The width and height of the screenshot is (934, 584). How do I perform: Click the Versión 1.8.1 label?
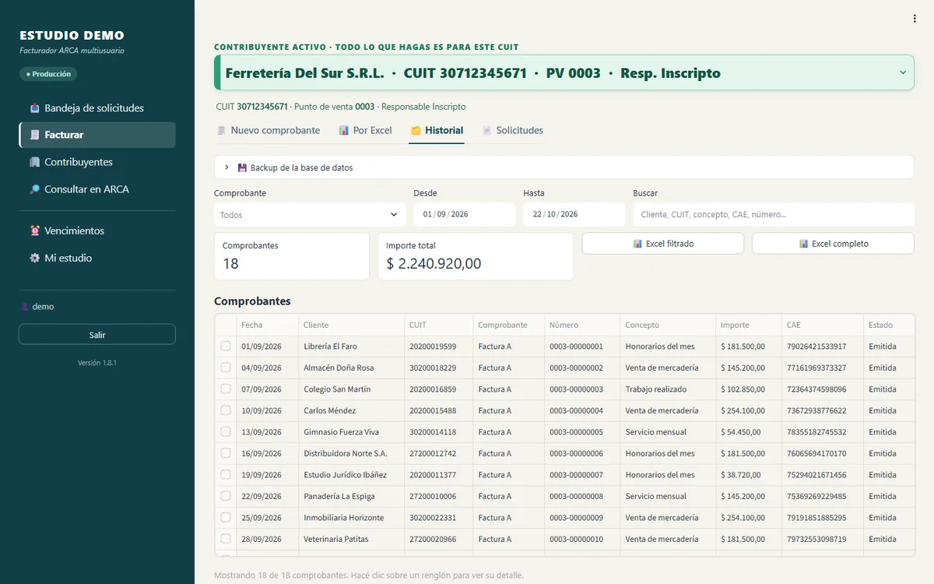click(97, 363)
